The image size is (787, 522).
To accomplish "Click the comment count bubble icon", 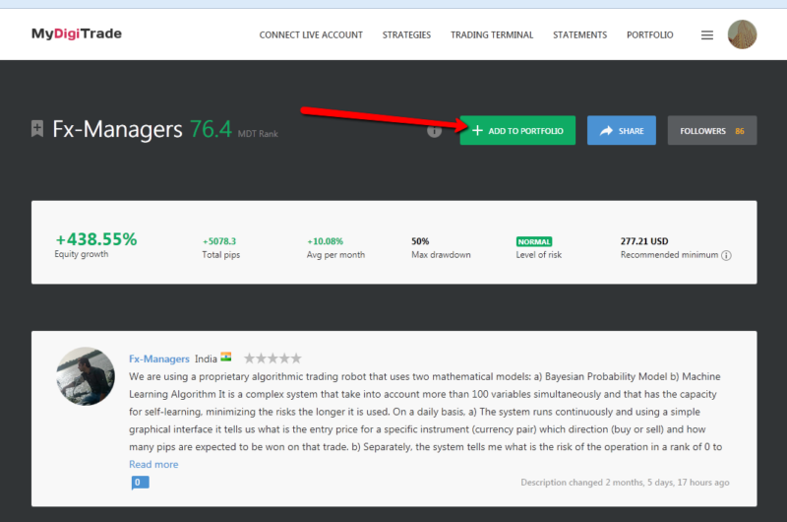I will [140, 483].
